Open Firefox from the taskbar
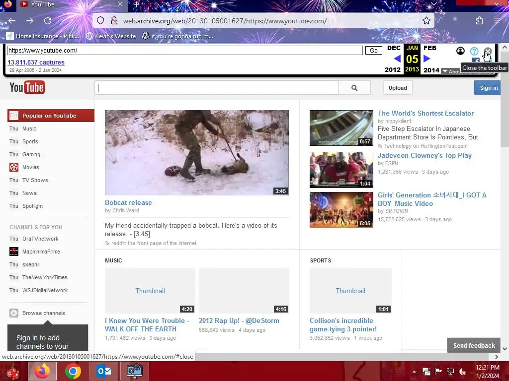This screenshot has height=381, width=509. click(x=42, y=371)
